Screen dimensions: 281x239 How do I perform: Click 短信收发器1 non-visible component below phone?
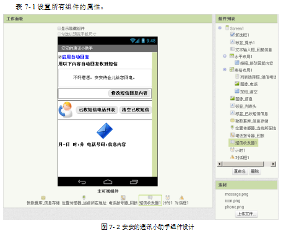click(x=150, y=200)
